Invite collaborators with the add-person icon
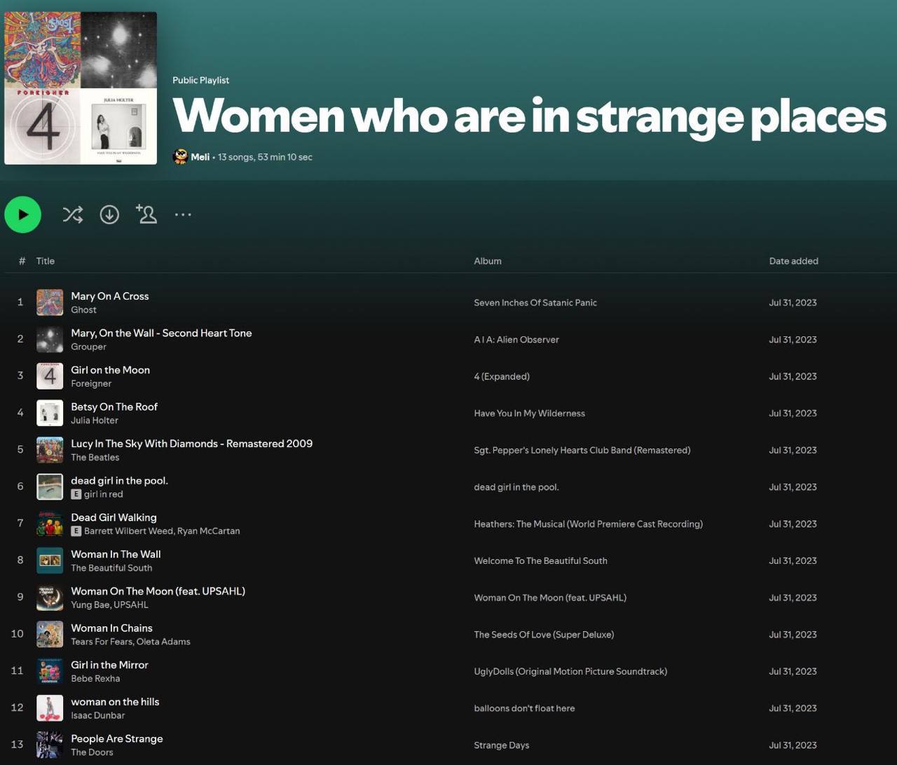 (x=146, y=214)
